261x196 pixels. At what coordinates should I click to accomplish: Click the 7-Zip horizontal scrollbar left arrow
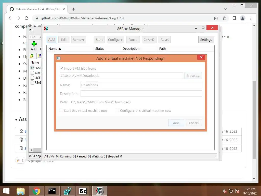pos(31,150)
